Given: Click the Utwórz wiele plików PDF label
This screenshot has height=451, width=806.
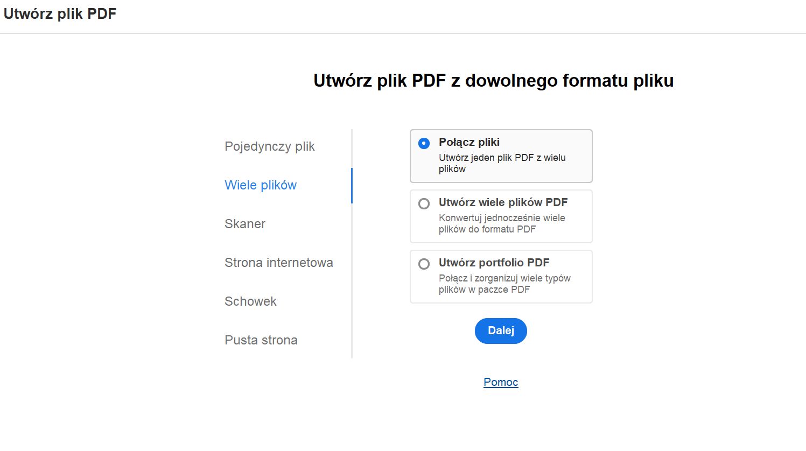Looking at the screenshot, I should coord(503,202).
